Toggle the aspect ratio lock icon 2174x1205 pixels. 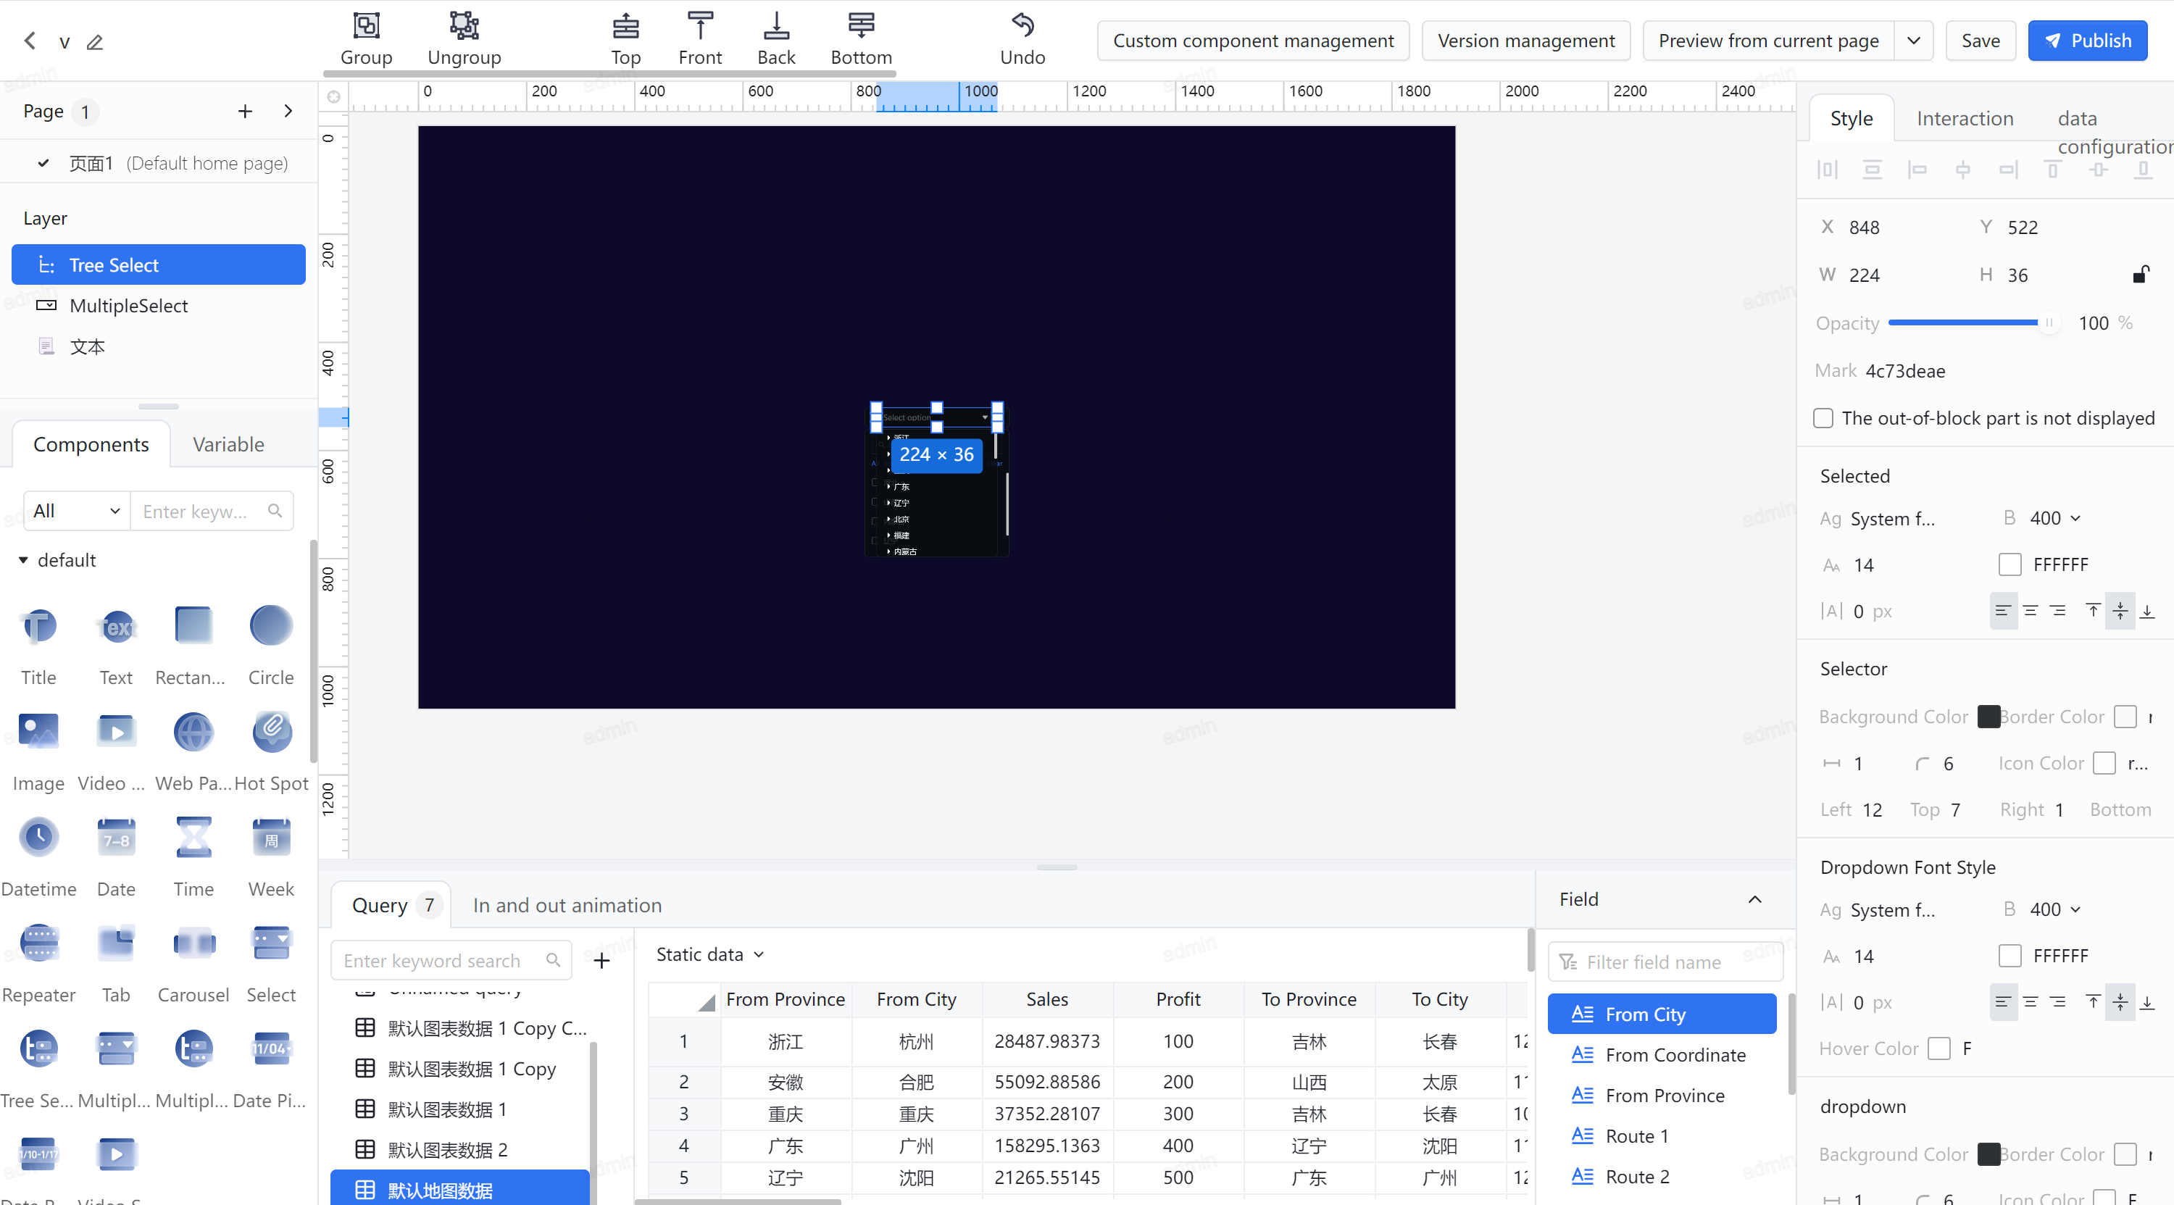pyautogui.click(x=2140, y=274)
